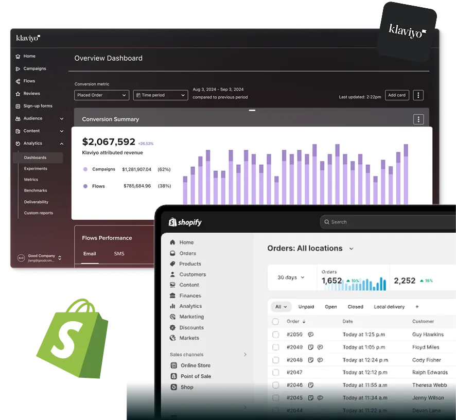Expand the Audience section chevron in Klaviyo

[x=62, y=119]
